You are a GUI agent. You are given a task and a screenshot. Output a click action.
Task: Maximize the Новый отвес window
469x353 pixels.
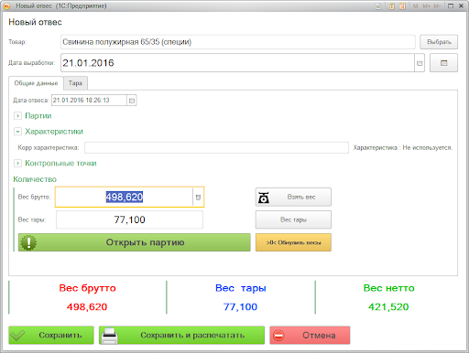tap(451, 5)
